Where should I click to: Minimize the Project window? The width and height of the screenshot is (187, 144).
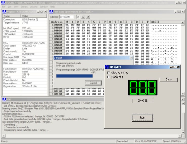[x=38, y=12]
